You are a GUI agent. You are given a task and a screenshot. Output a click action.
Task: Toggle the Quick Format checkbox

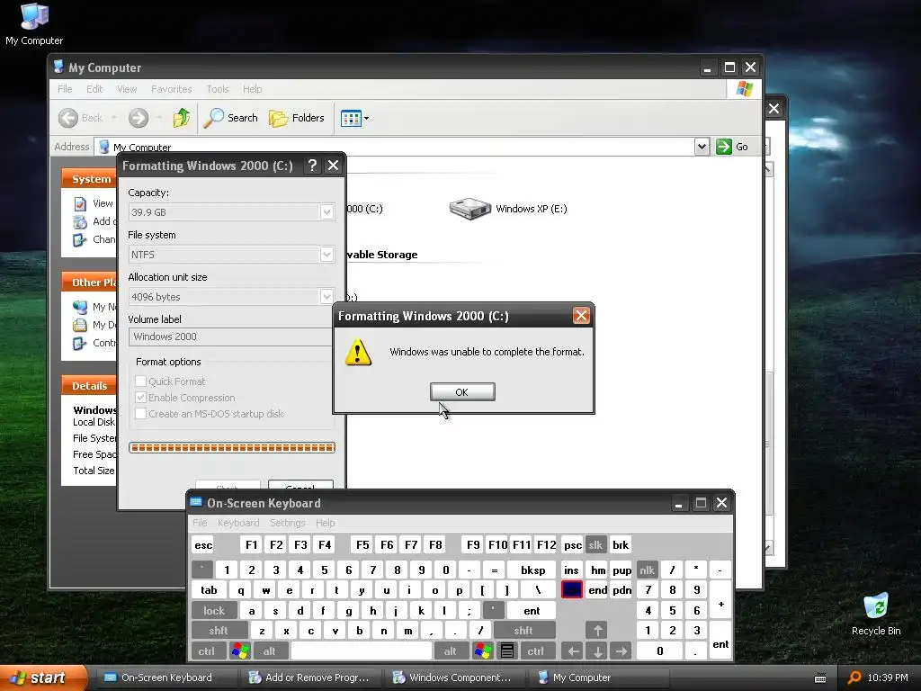click(141, 381)
